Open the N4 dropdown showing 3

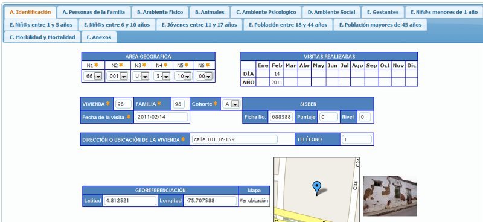pyautogui.click(x=162, y=76)
